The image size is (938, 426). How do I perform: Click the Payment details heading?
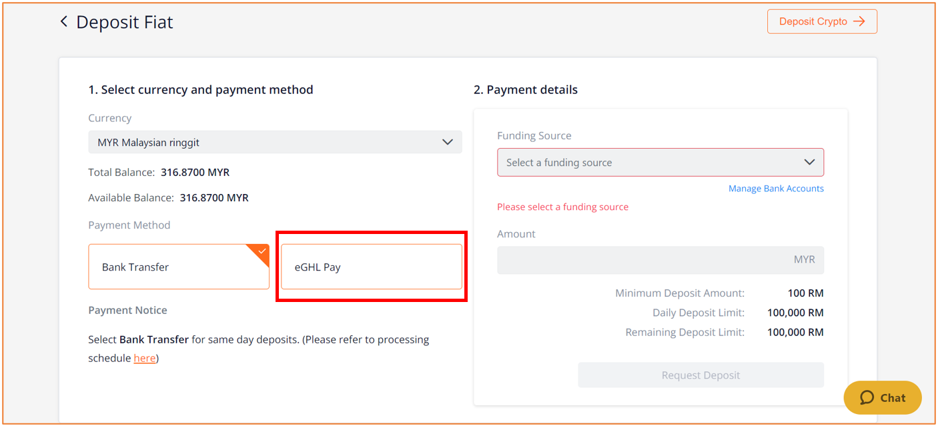pyautogui.click(x=526, y=89)
